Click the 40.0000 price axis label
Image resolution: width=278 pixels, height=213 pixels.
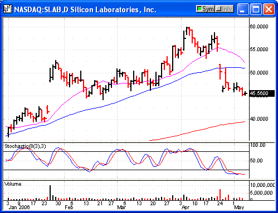click(x=259, y=119)
